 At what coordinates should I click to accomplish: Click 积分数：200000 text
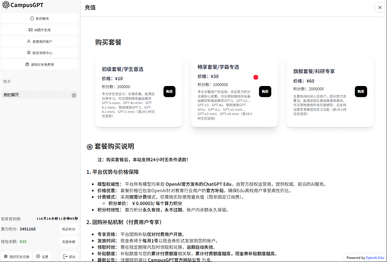pyautogui.click(x=116, y=87)
